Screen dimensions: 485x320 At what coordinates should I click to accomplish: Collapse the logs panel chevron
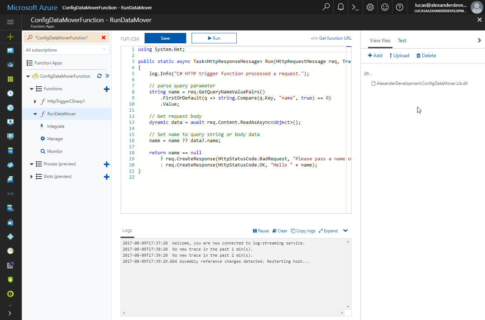(345, 231)
